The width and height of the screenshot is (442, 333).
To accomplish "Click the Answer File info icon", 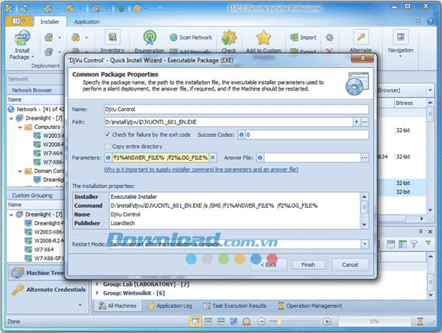I will pos(260,158).
